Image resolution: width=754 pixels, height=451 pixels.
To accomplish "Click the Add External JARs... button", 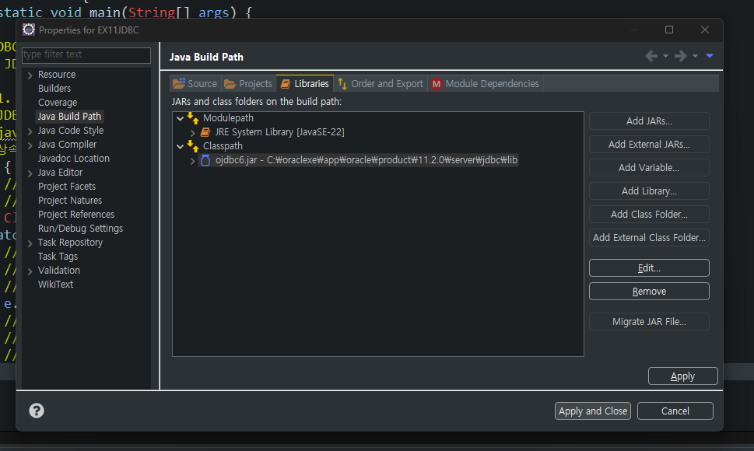I will point(649,144).
